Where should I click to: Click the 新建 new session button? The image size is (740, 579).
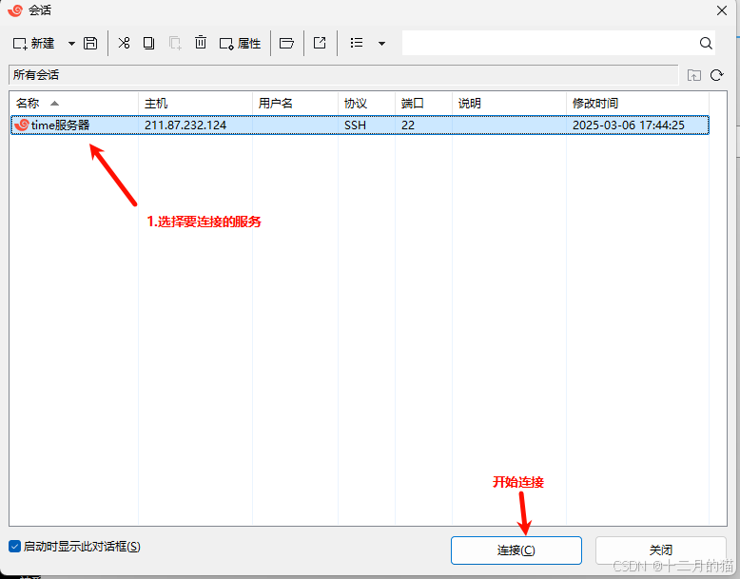point(33,44)
